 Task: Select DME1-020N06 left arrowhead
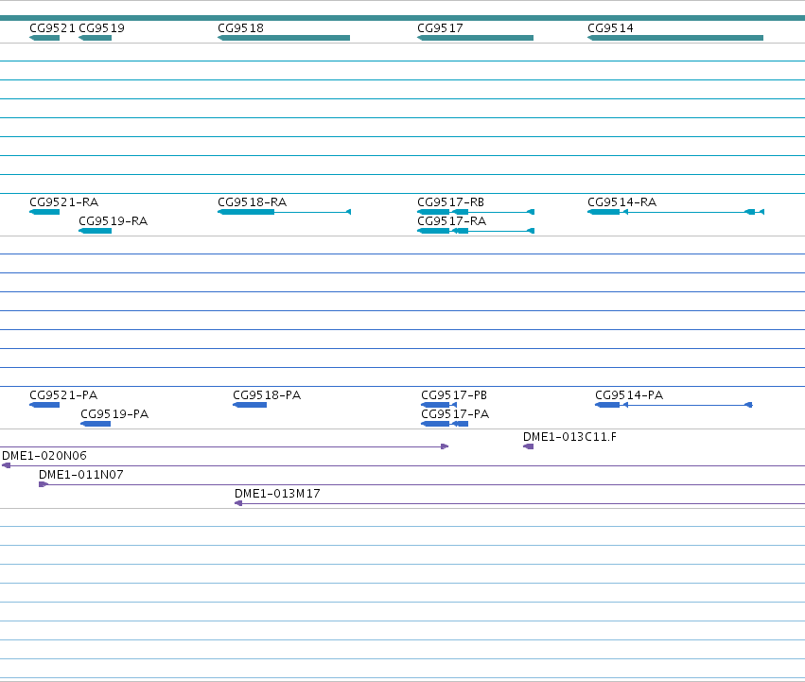[x=7, y=465]
